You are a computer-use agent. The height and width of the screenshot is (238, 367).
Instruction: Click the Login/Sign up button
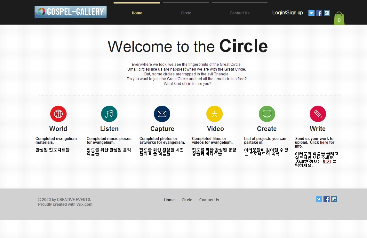(x=287, y=13)
